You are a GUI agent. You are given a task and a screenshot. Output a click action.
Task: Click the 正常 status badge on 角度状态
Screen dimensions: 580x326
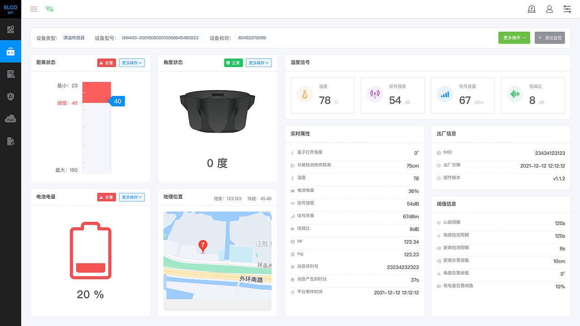pos(233,62)
